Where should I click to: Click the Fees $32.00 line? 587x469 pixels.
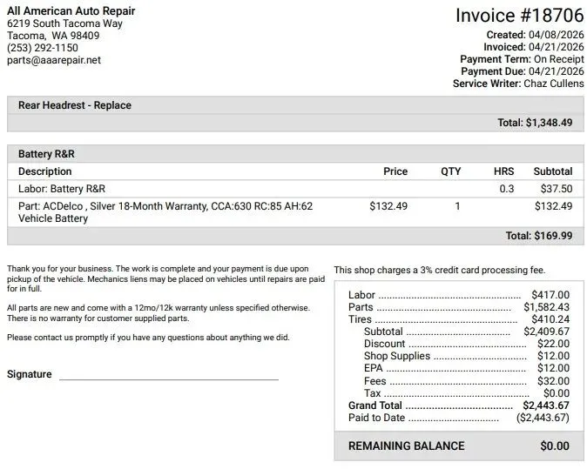point(467,381)
